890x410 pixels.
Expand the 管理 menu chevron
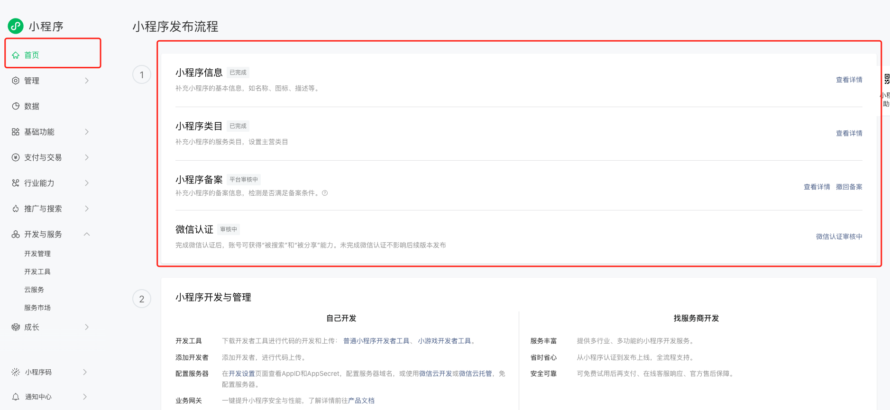point(87,81)
